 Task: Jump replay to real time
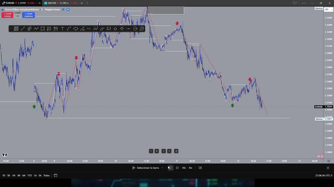click(200, 168)
